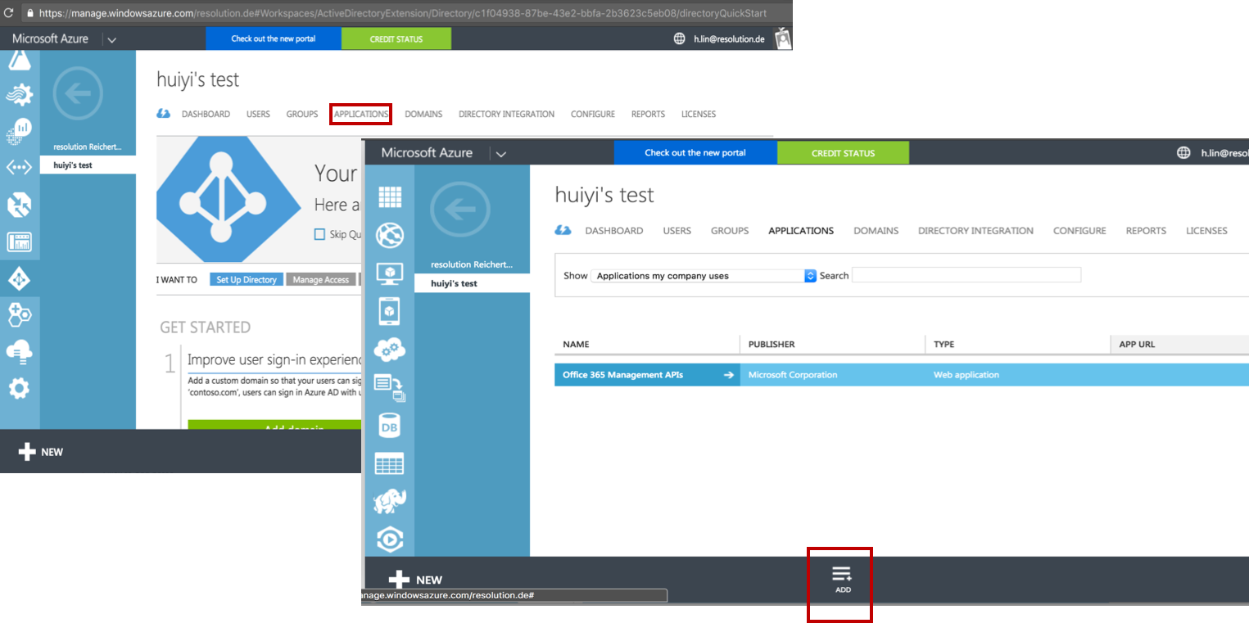Select huiyi's test directory in front window list

pos(472,283)
